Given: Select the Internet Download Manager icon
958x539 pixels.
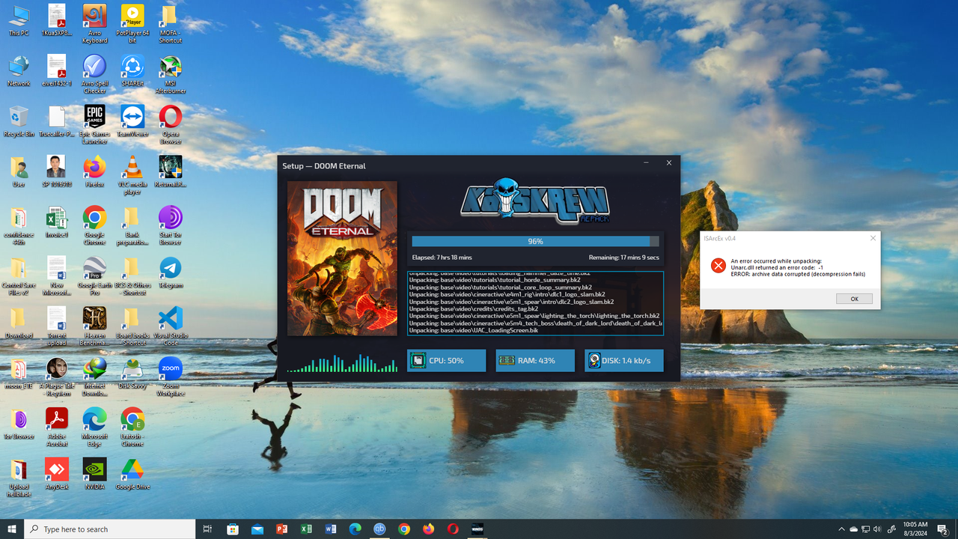Looking at the screenshot, I should tap(94, 377).
